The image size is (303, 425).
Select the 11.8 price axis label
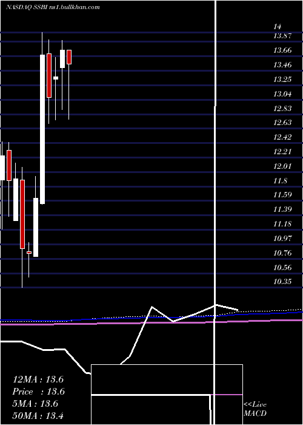pos(280,181)
